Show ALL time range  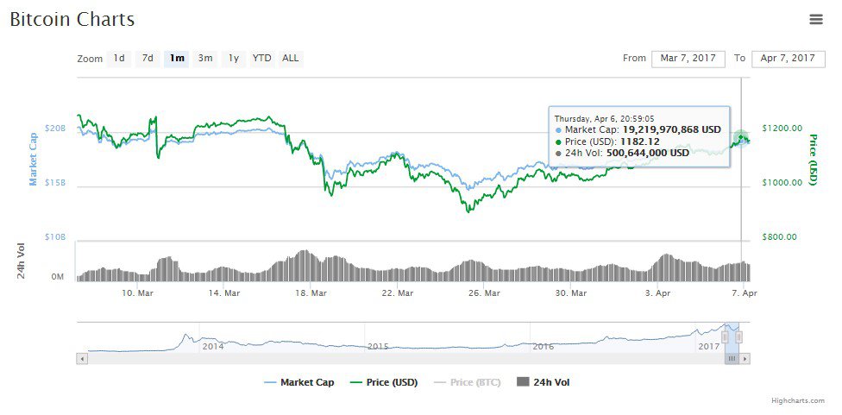click(x=291, y=59)
